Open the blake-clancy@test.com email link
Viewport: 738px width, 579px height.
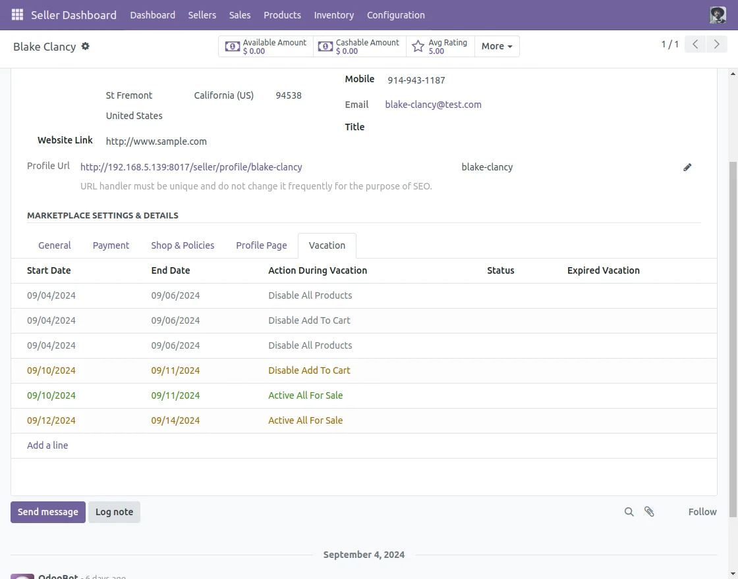[x=433, y=105]
